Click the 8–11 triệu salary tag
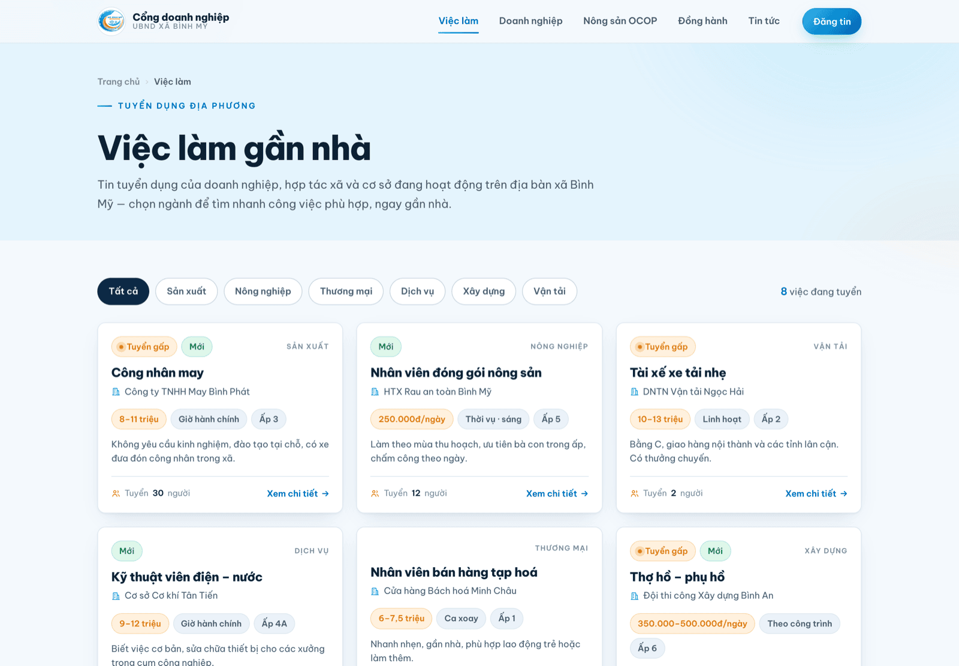This screenshot has height=666, width=959. [x=139, y=419]
